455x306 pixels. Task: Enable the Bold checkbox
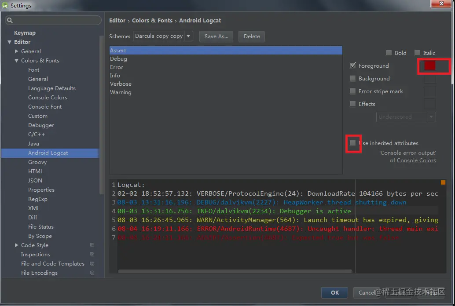pos(389,53)
